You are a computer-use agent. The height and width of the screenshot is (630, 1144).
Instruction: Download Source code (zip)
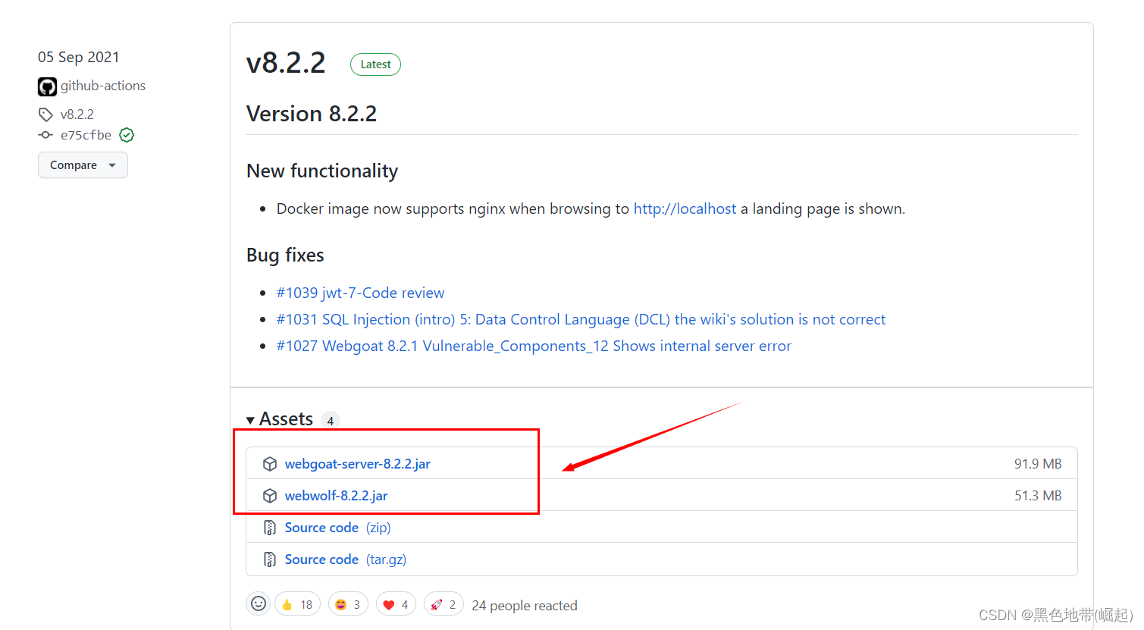[338, 528]
